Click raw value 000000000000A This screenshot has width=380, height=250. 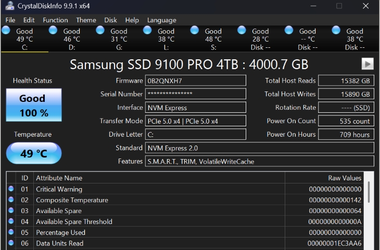(335, 221)
